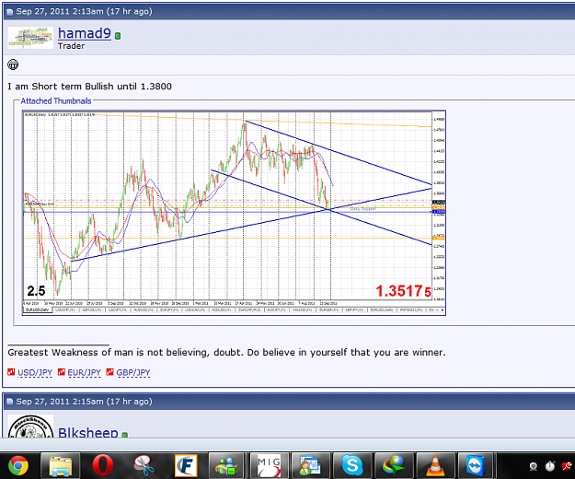Open the attached EURUSD daily chart thumbnail

click(234, 213)
